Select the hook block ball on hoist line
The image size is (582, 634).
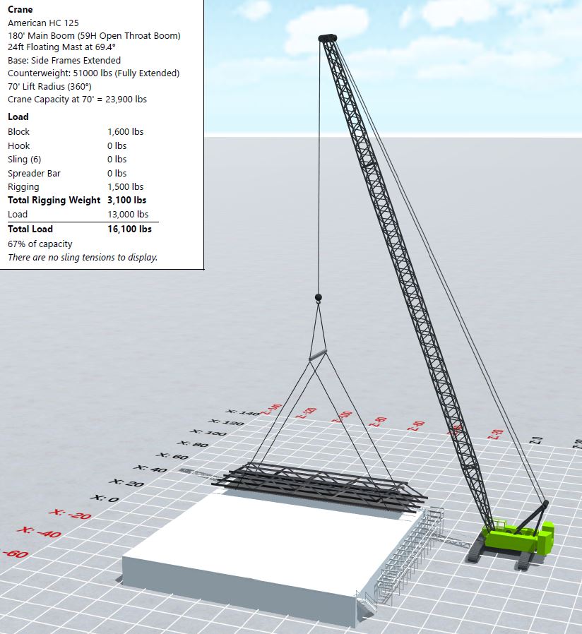(318, 298)
